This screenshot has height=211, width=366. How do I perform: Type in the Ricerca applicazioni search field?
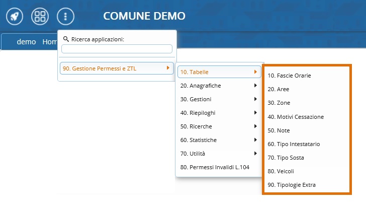coord(117,49)
